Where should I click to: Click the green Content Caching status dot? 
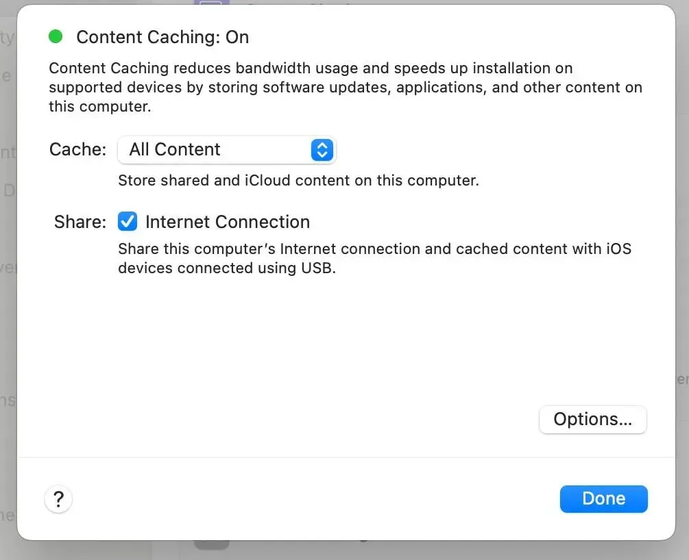56,37
